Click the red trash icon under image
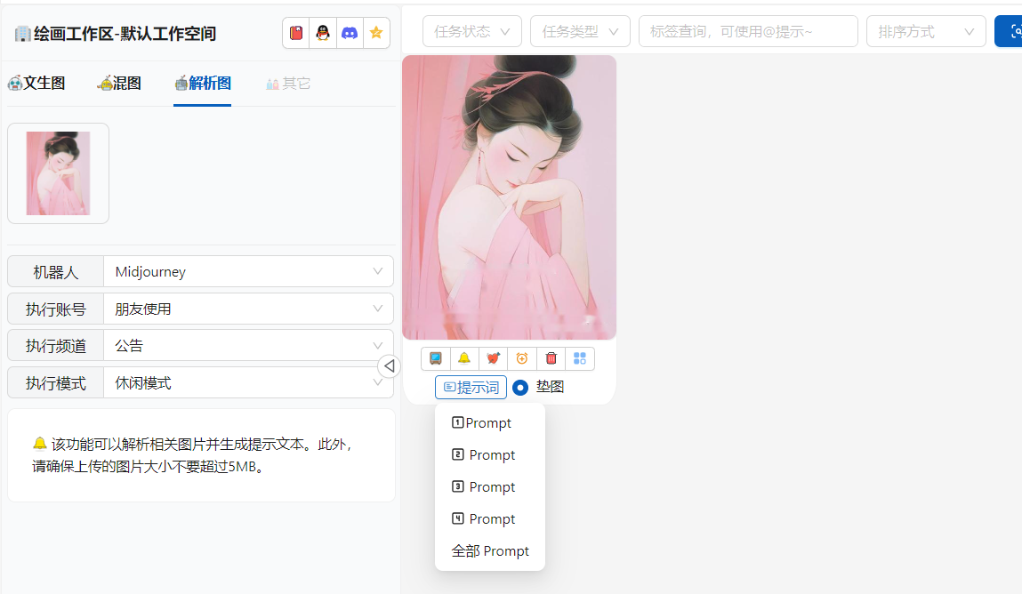The height and width of the screenshot is (594, 1022). [x=551, y=358]
